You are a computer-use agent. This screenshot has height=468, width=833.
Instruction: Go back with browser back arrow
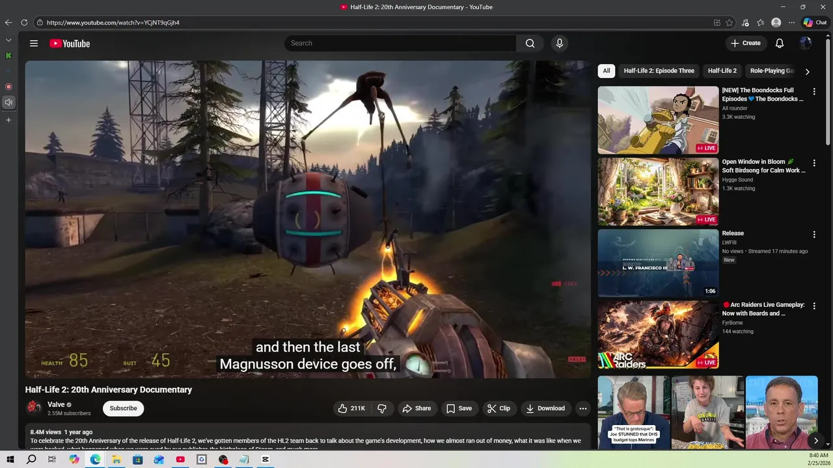point(8,22)
